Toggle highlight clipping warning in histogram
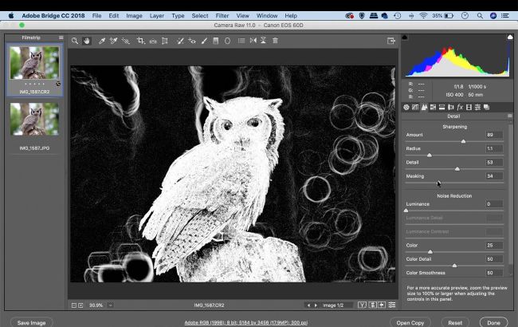Screen dimensions: 518x327 509,37
